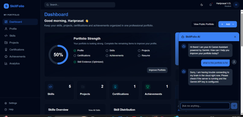Click the user avatar beside chat message

(234, 62)
